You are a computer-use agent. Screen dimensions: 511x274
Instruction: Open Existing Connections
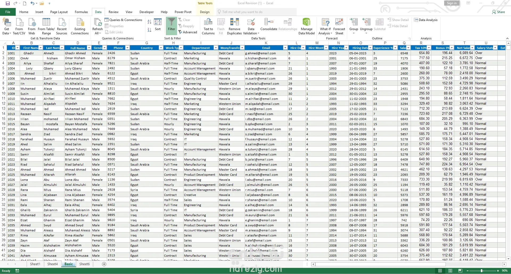click(80, 26)
